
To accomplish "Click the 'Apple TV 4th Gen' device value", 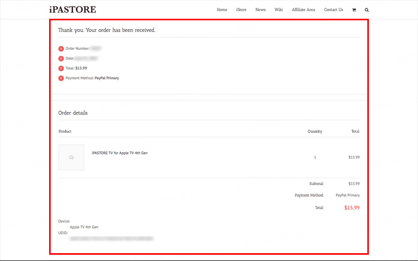I will coord(84,227).
